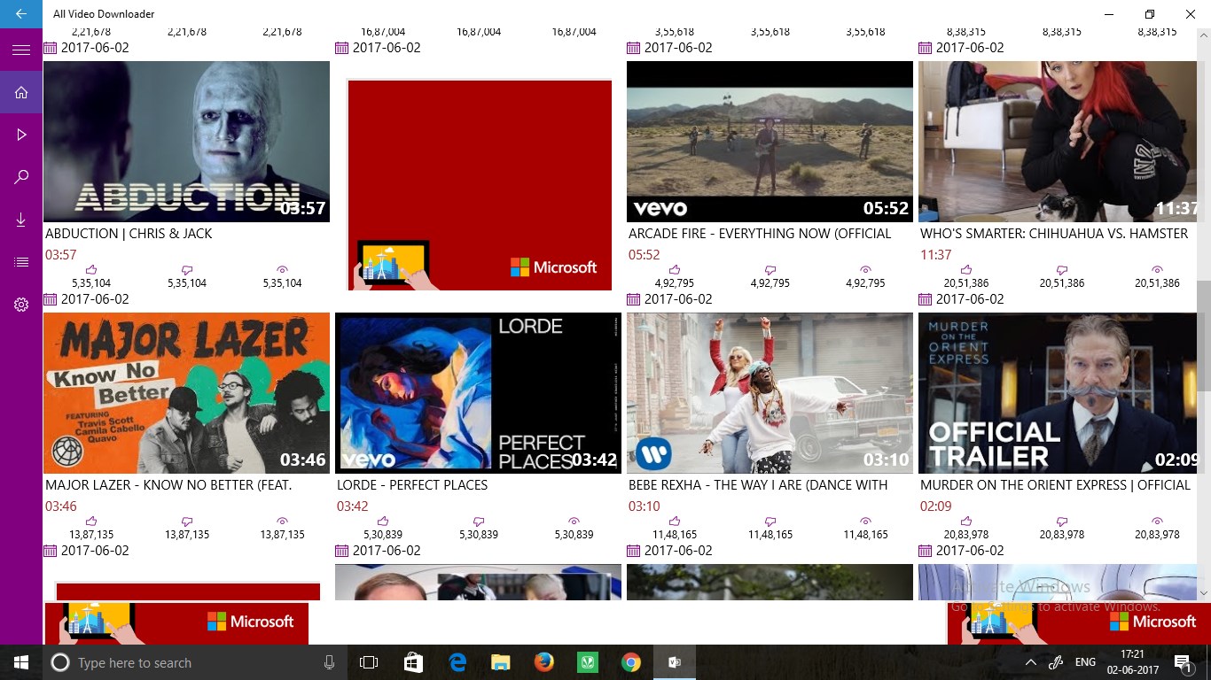
Task: Click the like icon under MURDER ON THE ORIENT EXPRESS
Action: (966, 522)
